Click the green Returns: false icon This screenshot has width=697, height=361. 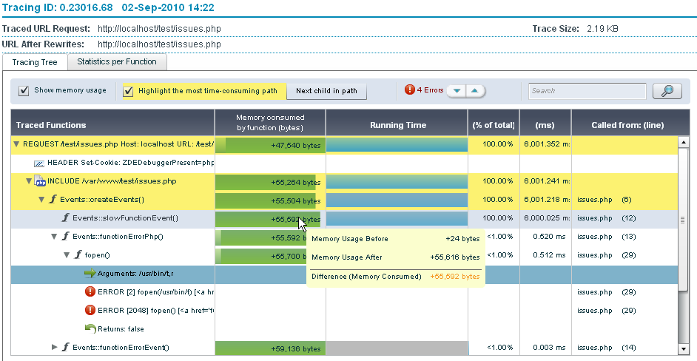pos(90,328)
